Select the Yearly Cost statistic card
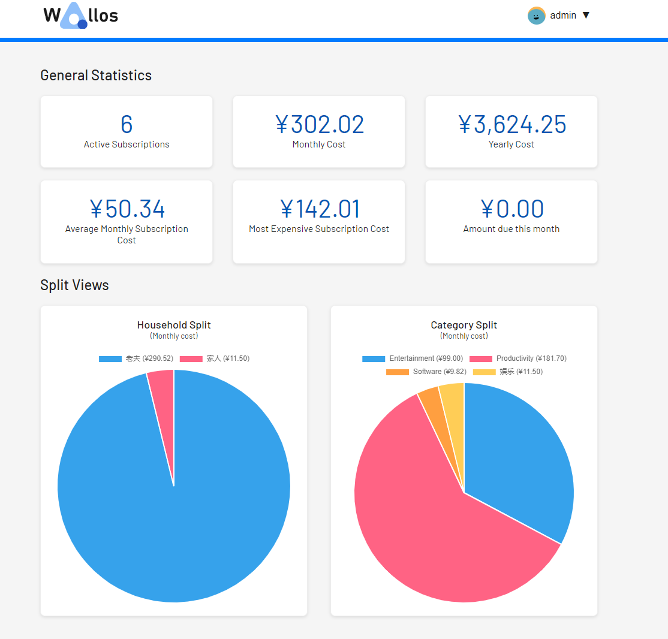Image resolution: width=668 pixels, height=639 pixels. point(511,131)
